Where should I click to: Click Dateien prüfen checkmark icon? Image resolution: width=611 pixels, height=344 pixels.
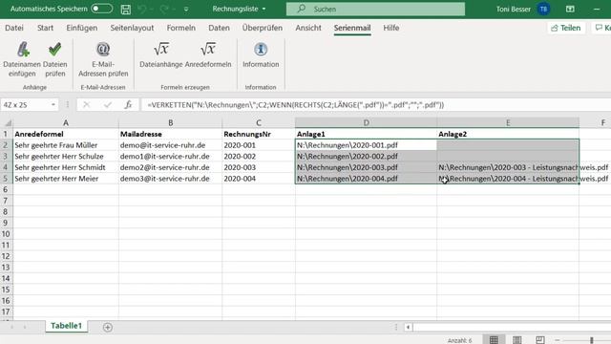(55, 50)
